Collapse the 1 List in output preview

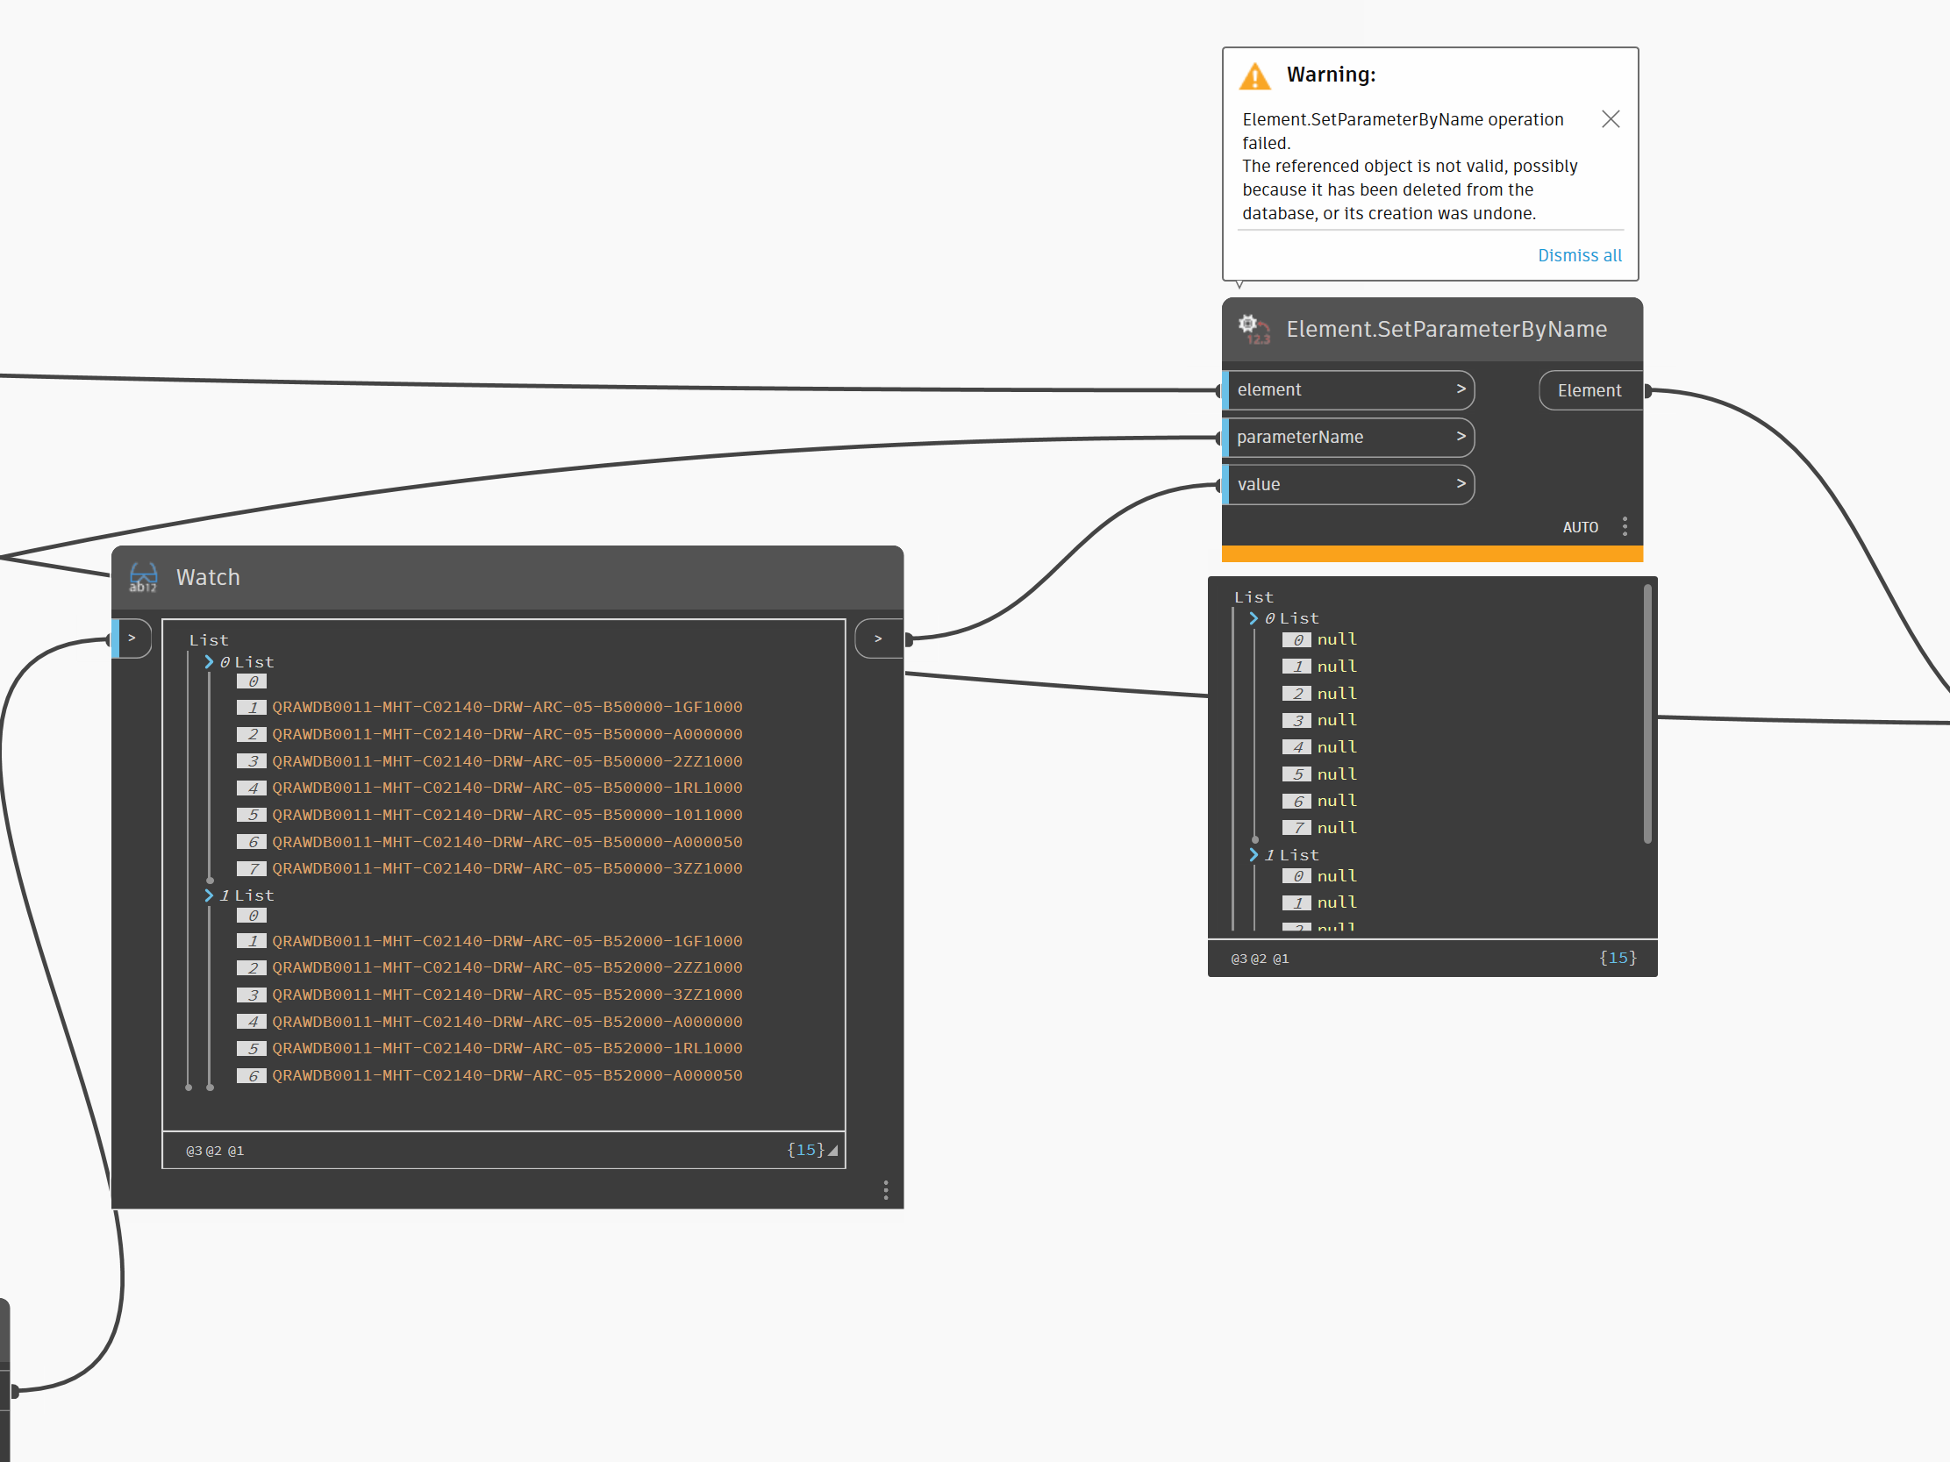pos(1254,855)
